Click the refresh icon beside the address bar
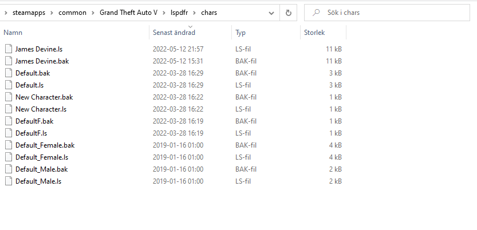This screenshot has height=230, width=477. point(289,13)
